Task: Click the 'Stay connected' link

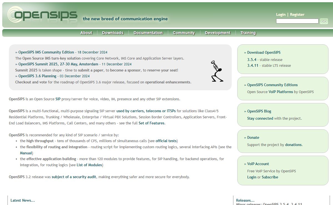Action: point(260,118)
